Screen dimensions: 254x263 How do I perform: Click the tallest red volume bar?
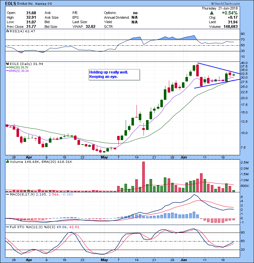tap(144, 177)
